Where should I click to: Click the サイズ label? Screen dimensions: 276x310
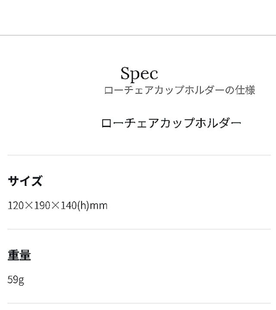(x=25, y=181)
